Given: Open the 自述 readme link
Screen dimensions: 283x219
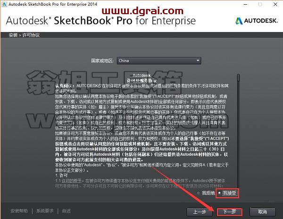Looking at the screenshot, I should pyautogui.click(x=66, y=211).
